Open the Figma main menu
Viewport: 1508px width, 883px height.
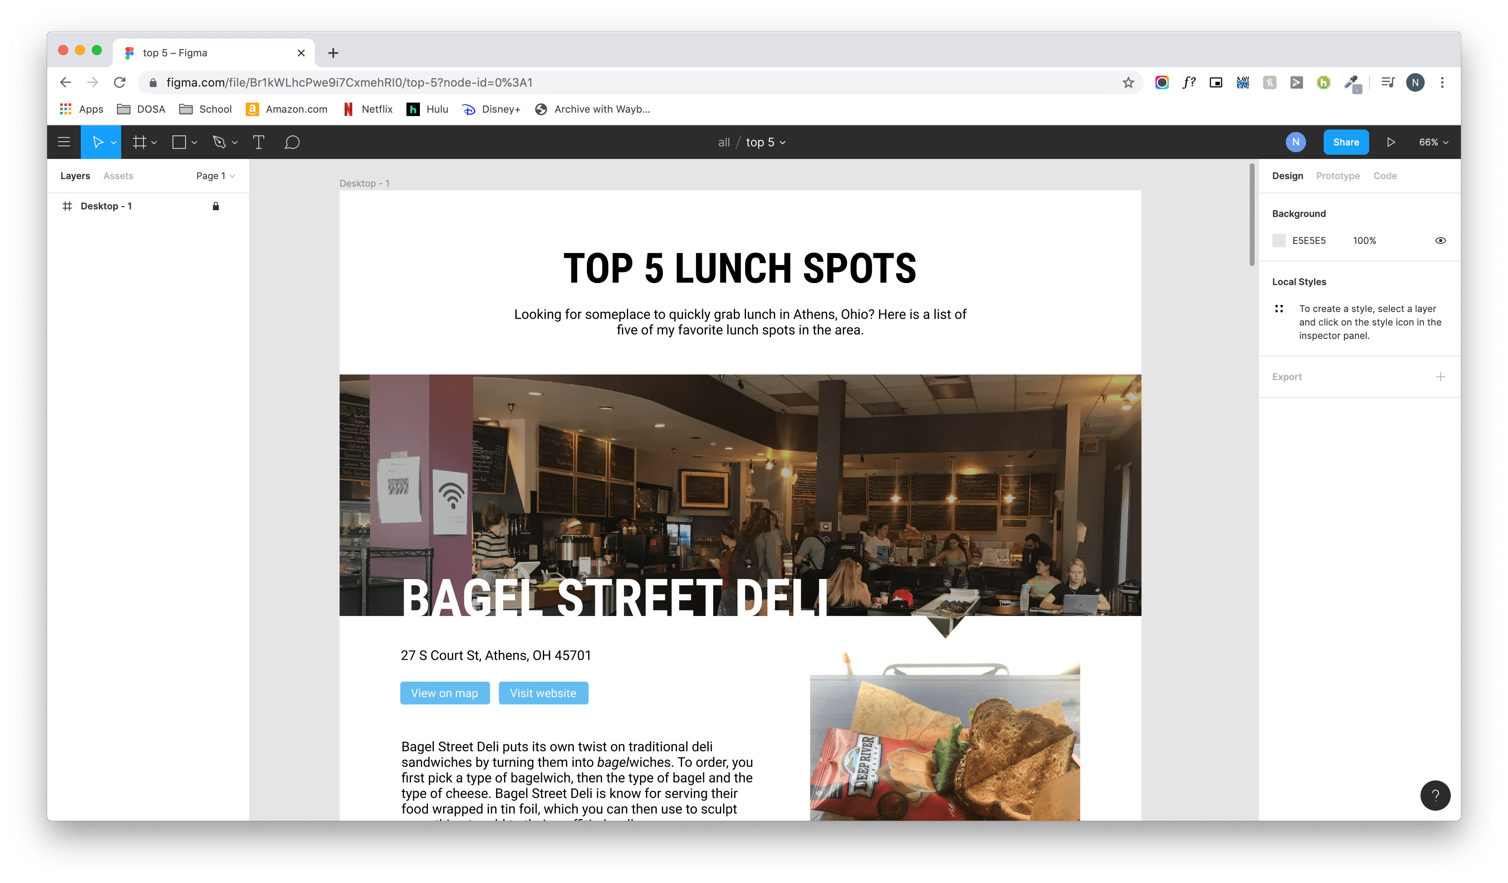pyautogui.click(x=64, y=142)
